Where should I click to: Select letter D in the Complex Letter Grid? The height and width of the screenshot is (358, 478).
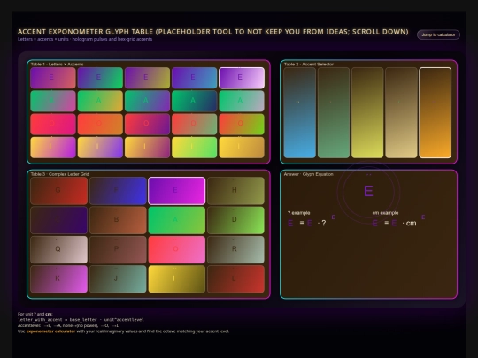[235, 220]
